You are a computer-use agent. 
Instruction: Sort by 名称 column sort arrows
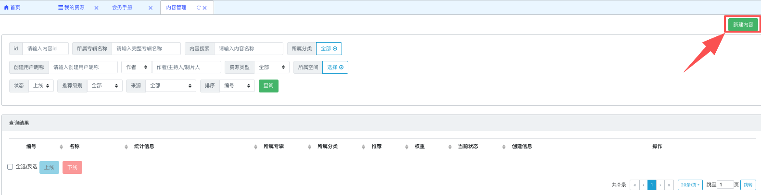tap(126, 147)
